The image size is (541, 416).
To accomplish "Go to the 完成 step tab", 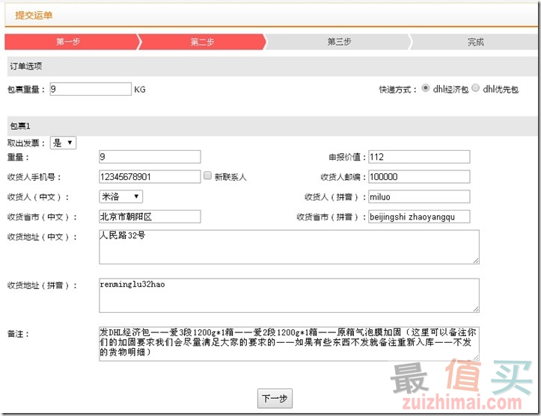I will pos(474,42).
